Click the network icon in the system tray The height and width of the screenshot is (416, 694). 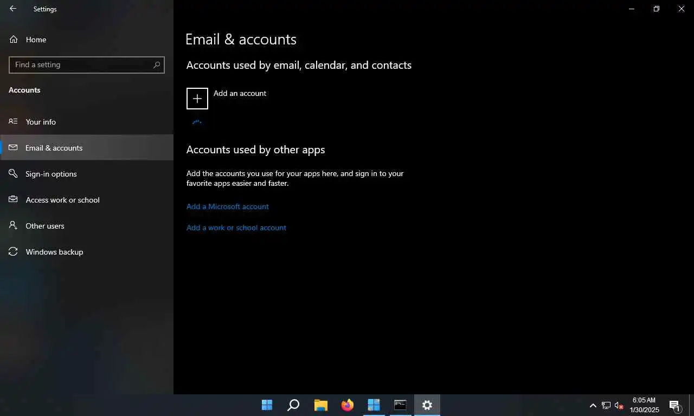pyautogui.click(x=606, y=405)
